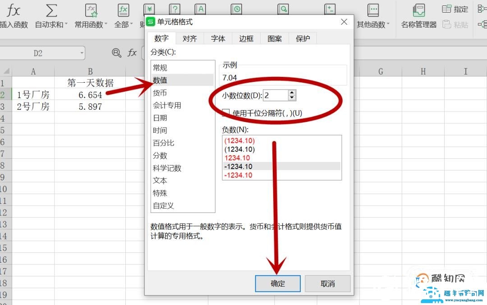Expand the 自动求和 dropdown arrow
The height and width of the screenshot is (305, 487).
coord(66,24)
